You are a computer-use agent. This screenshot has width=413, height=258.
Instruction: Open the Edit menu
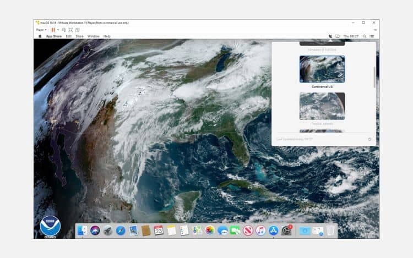[69, 36]
